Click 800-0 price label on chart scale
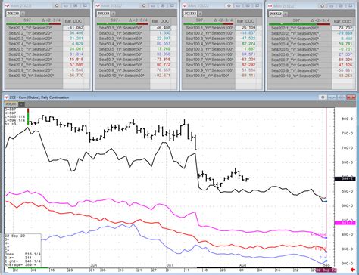Image resolution: width=359 pixels, height=275 pixels. tap(348, 119)
